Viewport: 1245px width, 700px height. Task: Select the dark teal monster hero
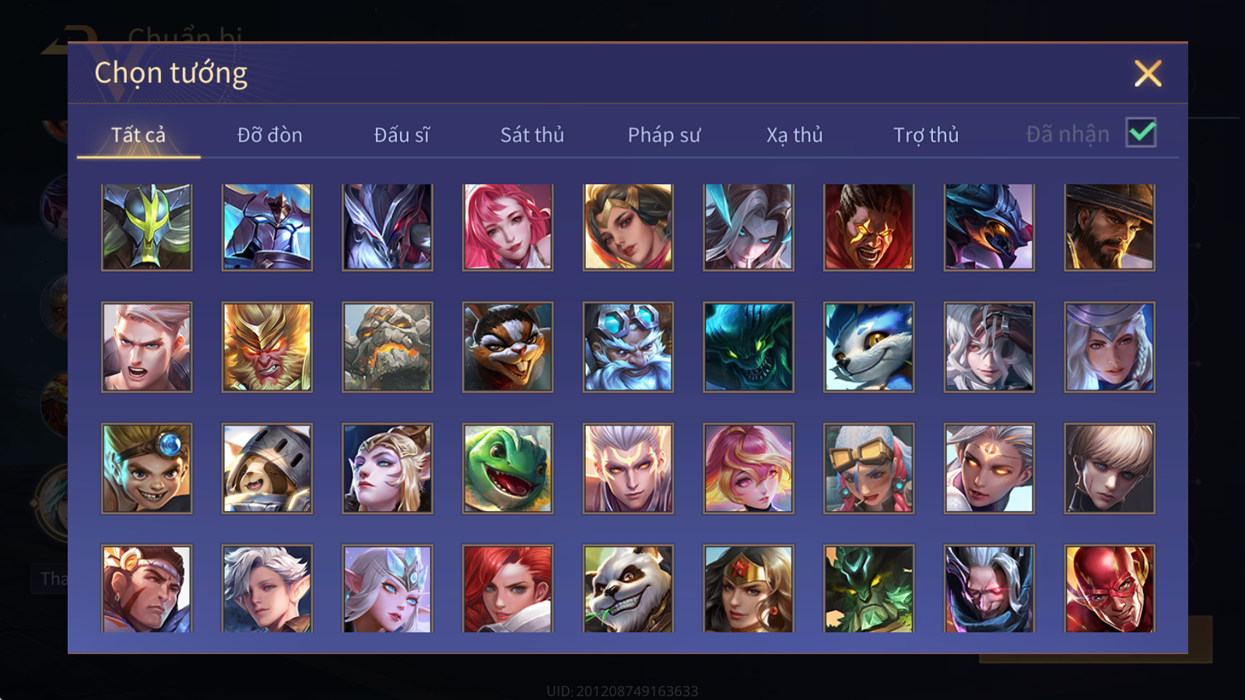click(x=749, y=347)
